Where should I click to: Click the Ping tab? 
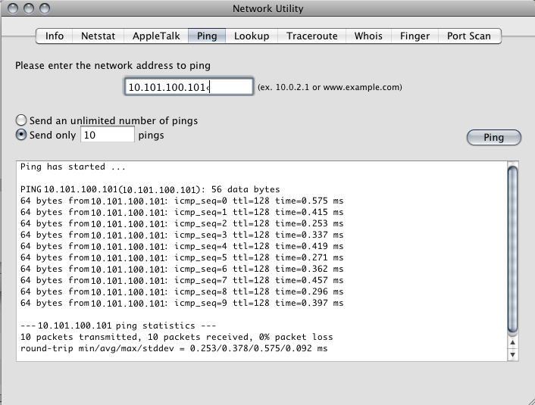pyautogui.click(x=207, y=36)
